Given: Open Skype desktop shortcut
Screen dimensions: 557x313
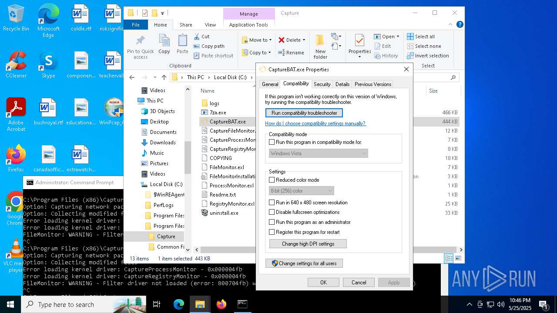Looking at the screenshot, I should 48,65.
